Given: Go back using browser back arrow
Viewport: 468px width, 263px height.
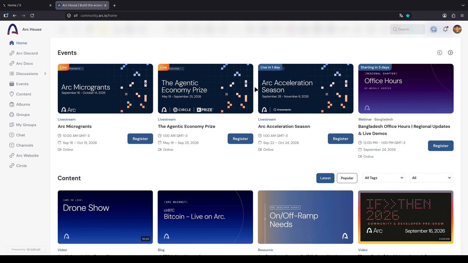Looking at the screenshot, I should pos(14,16).
